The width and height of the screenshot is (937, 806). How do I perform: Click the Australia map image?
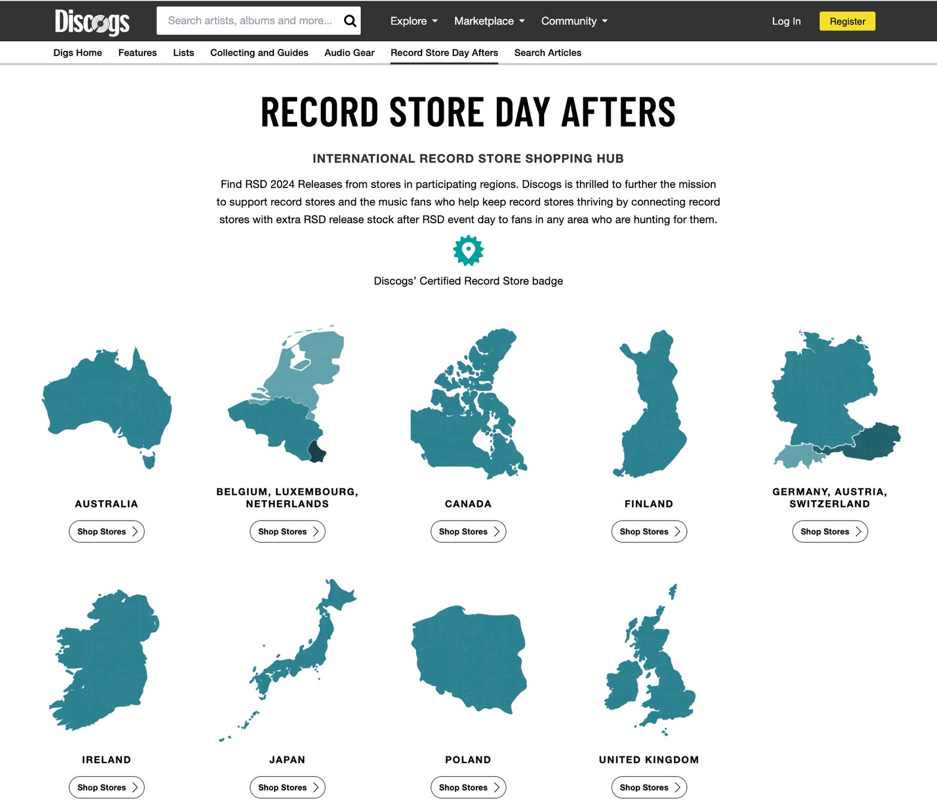107,408
